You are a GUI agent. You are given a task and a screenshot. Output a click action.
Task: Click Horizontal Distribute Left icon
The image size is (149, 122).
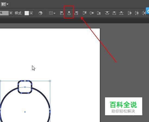pyautogui.click(x=130, y=13)
